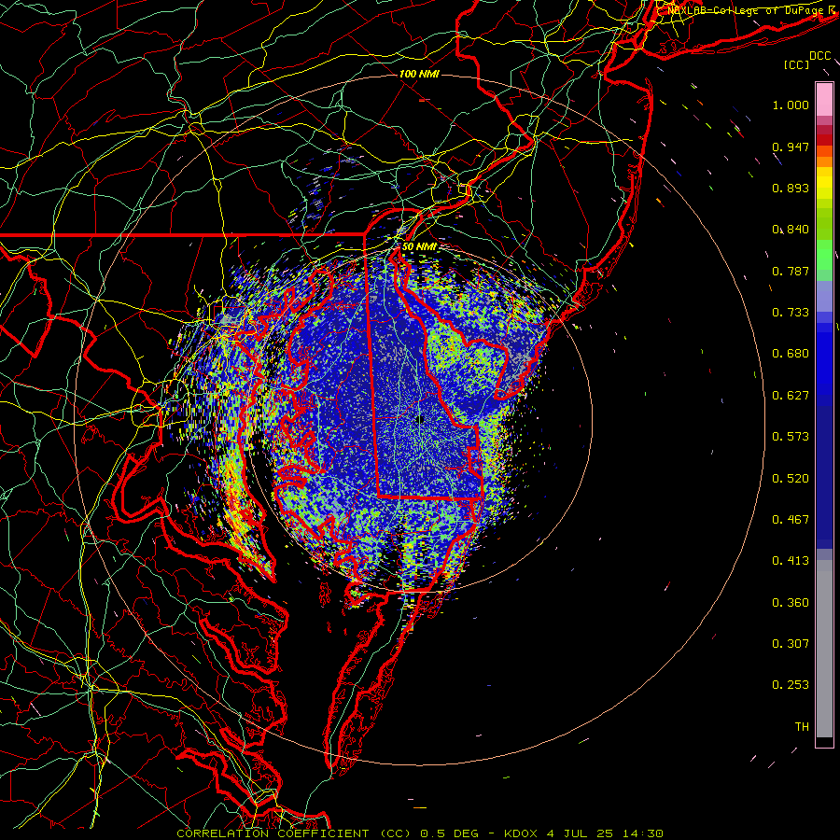The height and width of the screenshot is (840, 840).
Task: Click the 0.840 legend value
Action: click(x=791, y=230)
